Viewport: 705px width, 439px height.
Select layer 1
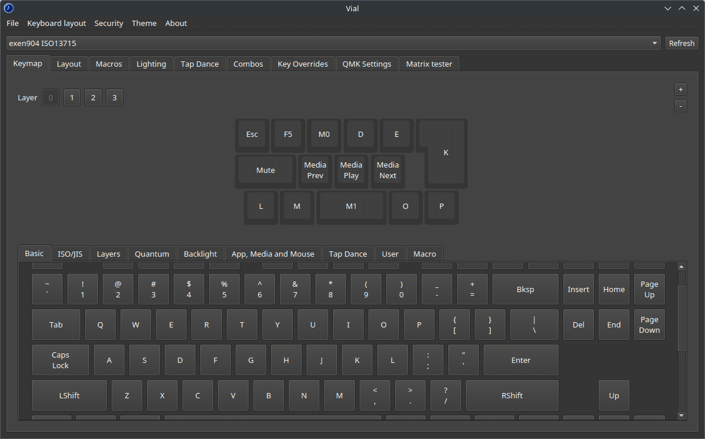click(x=72, y=97)
